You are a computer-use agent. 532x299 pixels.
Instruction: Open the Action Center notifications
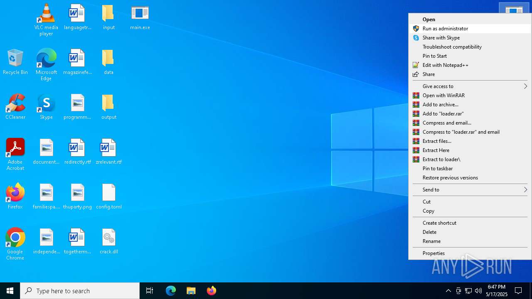click(518, 291)
